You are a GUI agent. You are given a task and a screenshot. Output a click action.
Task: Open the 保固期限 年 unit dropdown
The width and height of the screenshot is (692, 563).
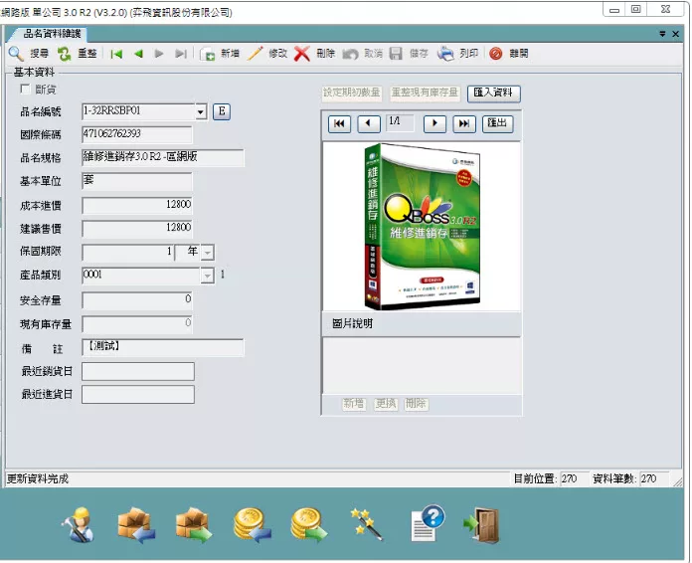(x=207, y=253)
